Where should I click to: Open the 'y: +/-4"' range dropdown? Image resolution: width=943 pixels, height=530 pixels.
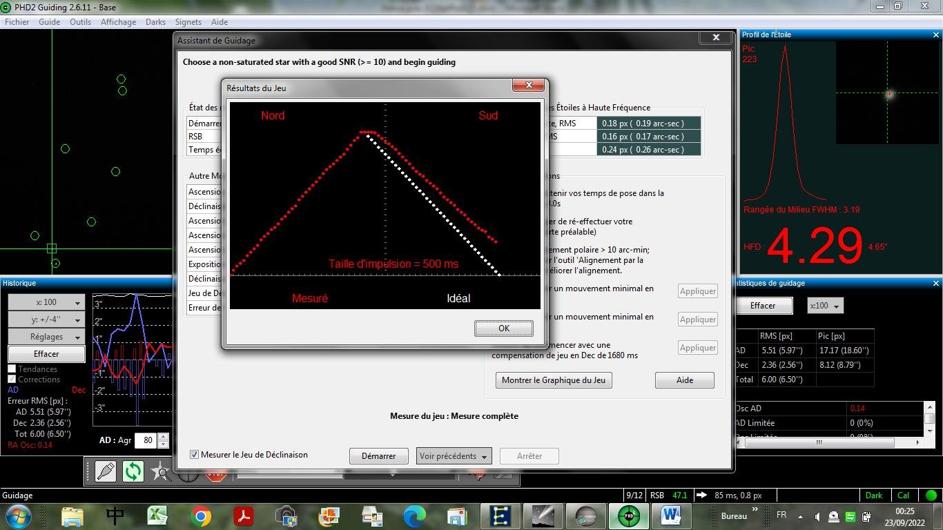click(x=46, y=320)
